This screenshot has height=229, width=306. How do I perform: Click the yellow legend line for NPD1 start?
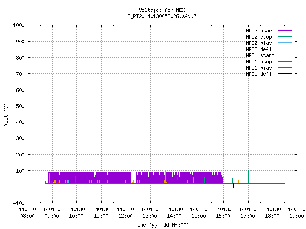coord(284,55)
